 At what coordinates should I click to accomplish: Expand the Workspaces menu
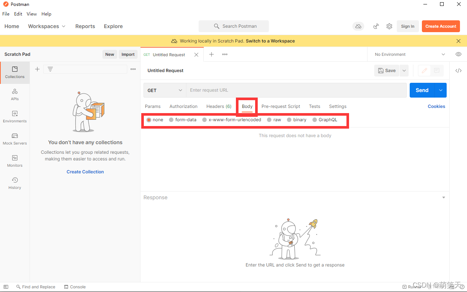point(47,26)
